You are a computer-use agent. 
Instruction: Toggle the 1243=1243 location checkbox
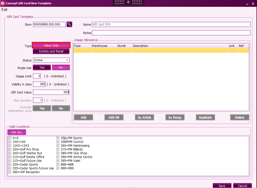(10, 146)
